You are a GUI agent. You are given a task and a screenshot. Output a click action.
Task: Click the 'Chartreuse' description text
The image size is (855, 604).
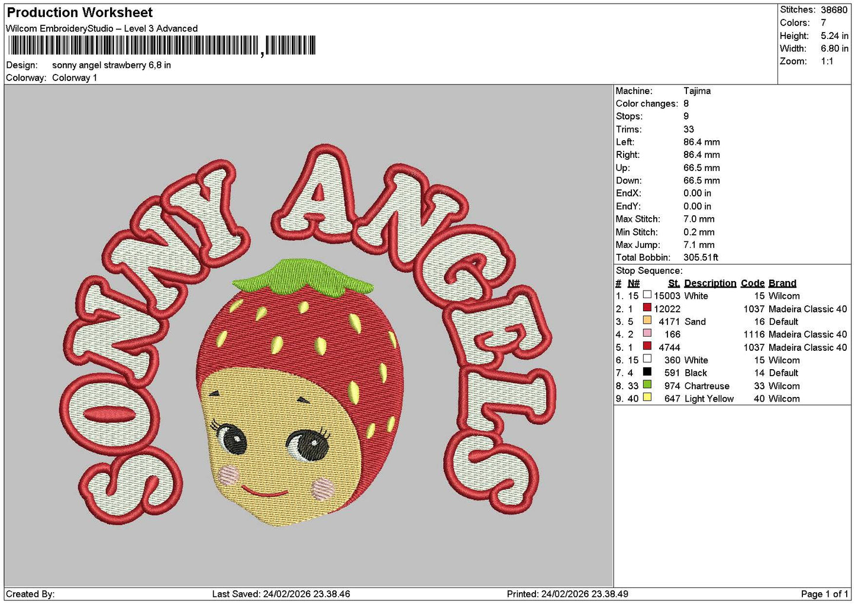pos(706,386)
